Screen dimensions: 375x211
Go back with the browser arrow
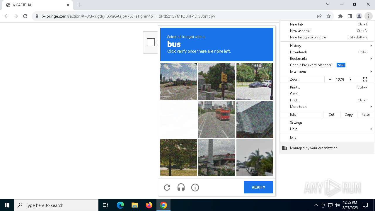[6, 16]
